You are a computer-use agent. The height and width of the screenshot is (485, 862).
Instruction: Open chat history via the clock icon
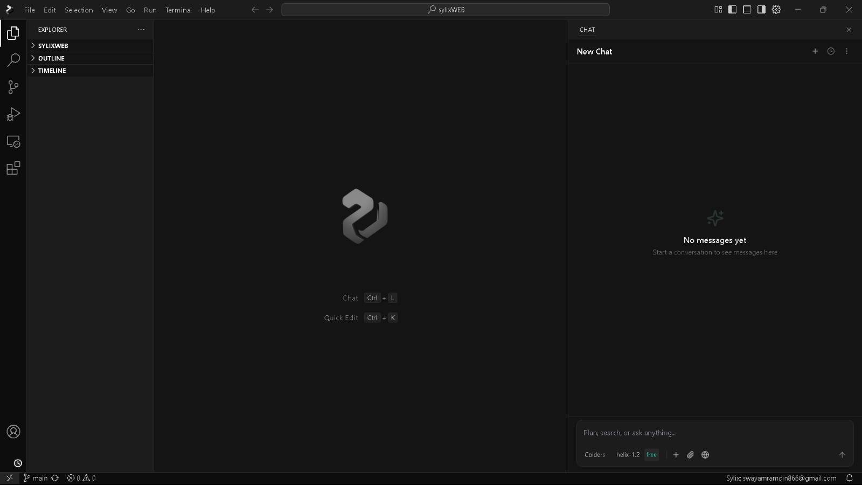(x=831, y=51)
